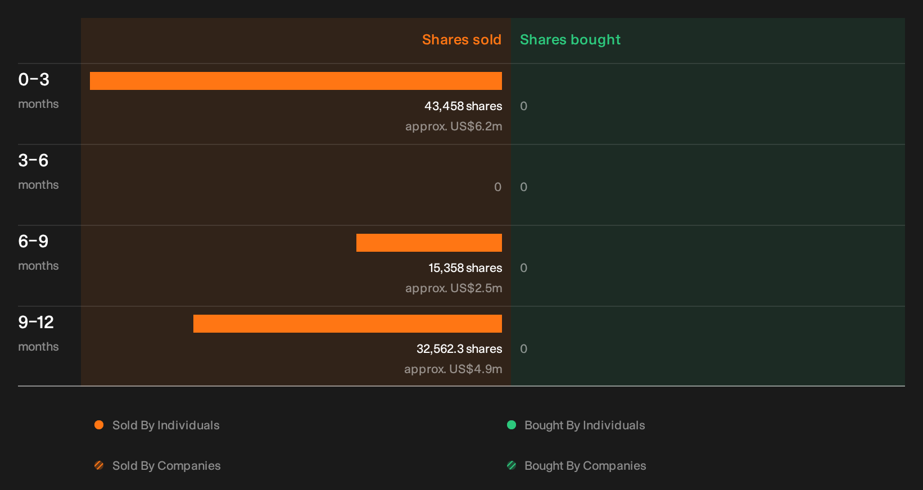923x490 pixels.
Task: Click the Bought By Individuals legend label
Action: point(585,425)
